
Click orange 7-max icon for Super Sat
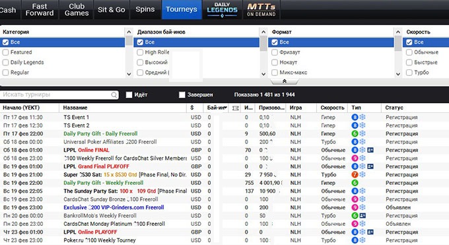355,175
